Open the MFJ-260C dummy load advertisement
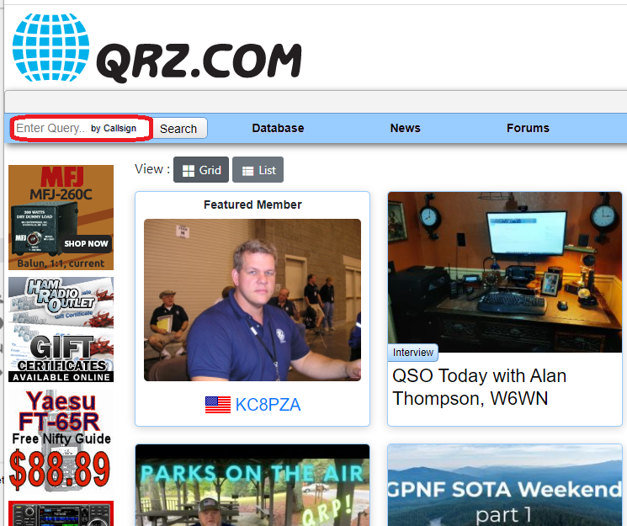 pyautogui.click(x=61, y=217)
